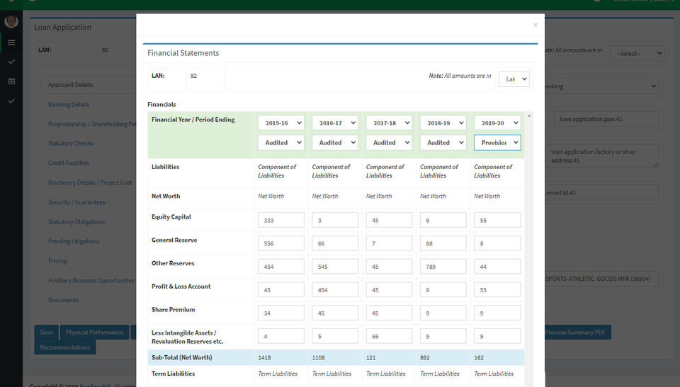Open the 2015-16 financial year dropdown
This screenshot has height=387, width=680.
tap(281, 122)
